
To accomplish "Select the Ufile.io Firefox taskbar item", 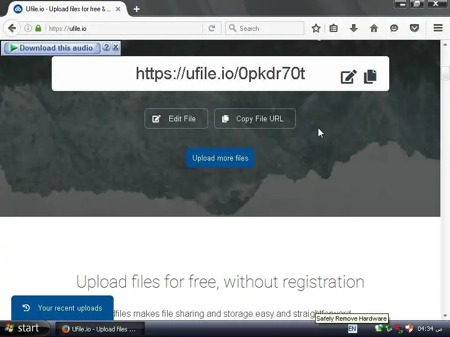I will click(100, 329).
